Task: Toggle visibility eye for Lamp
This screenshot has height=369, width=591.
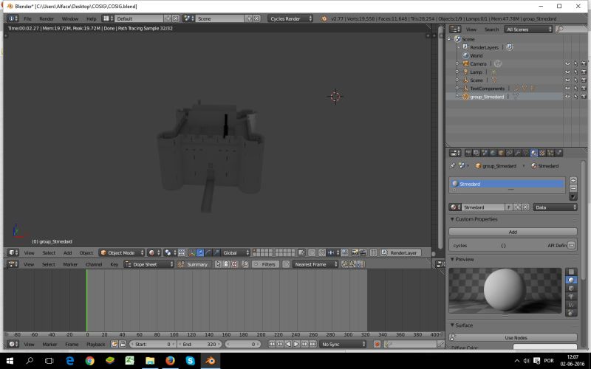Action: 567,72
